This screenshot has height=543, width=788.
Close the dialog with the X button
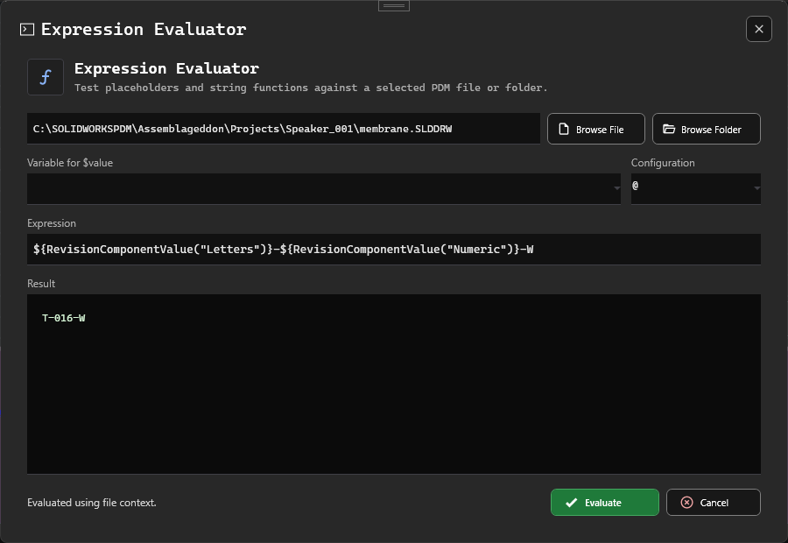pyautogui.click(x=759, y=29)
